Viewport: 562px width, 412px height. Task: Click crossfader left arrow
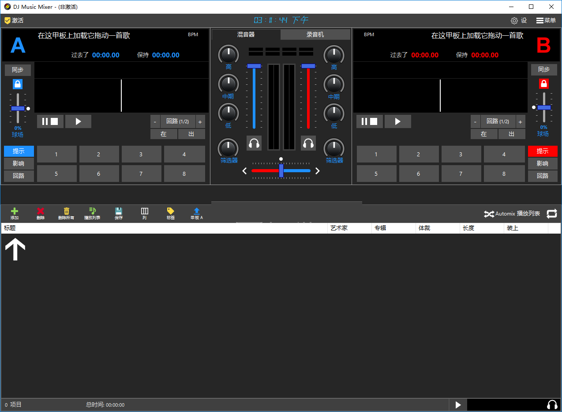click(x=244, y=171)
